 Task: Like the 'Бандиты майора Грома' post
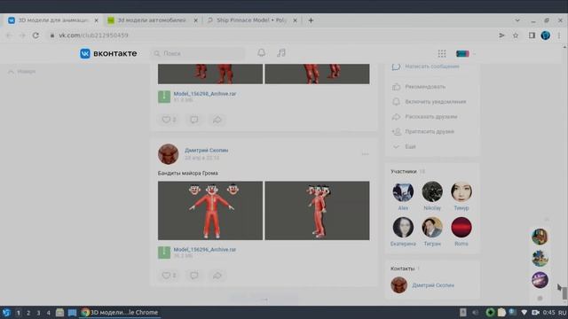169,276
